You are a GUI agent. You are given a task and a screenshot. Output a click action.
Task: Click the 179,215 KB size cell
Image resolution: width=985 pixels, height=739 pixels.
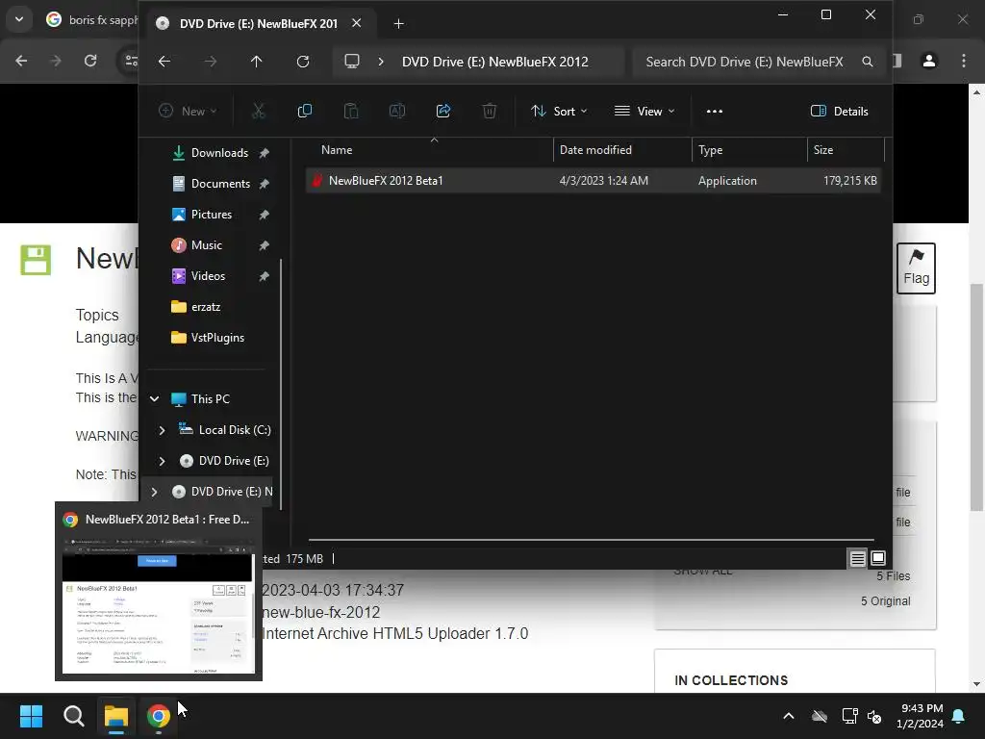tap(850, 180)
